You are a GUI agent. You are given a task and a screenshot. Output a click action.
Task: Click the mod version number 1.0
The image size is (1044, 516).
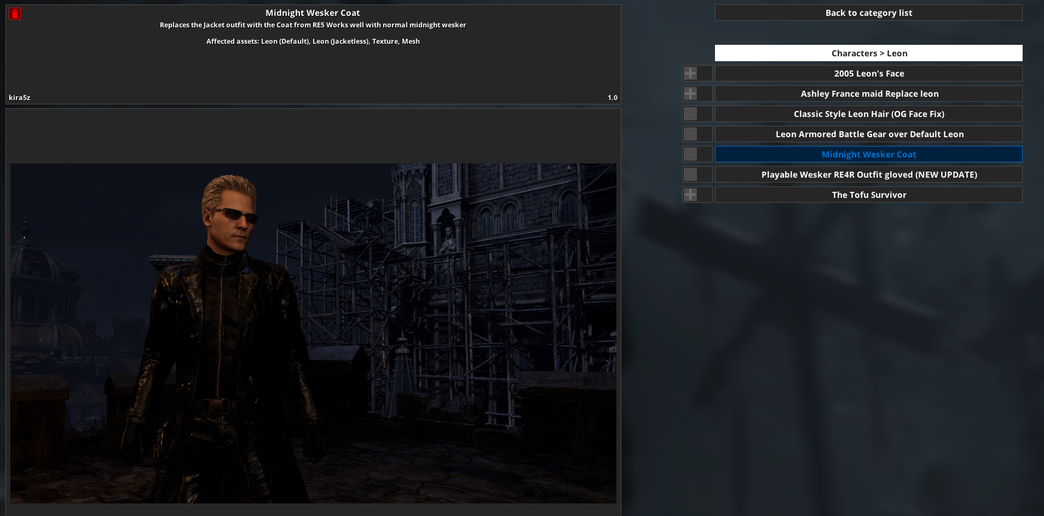pyautogui.click(x=612, y=97)
